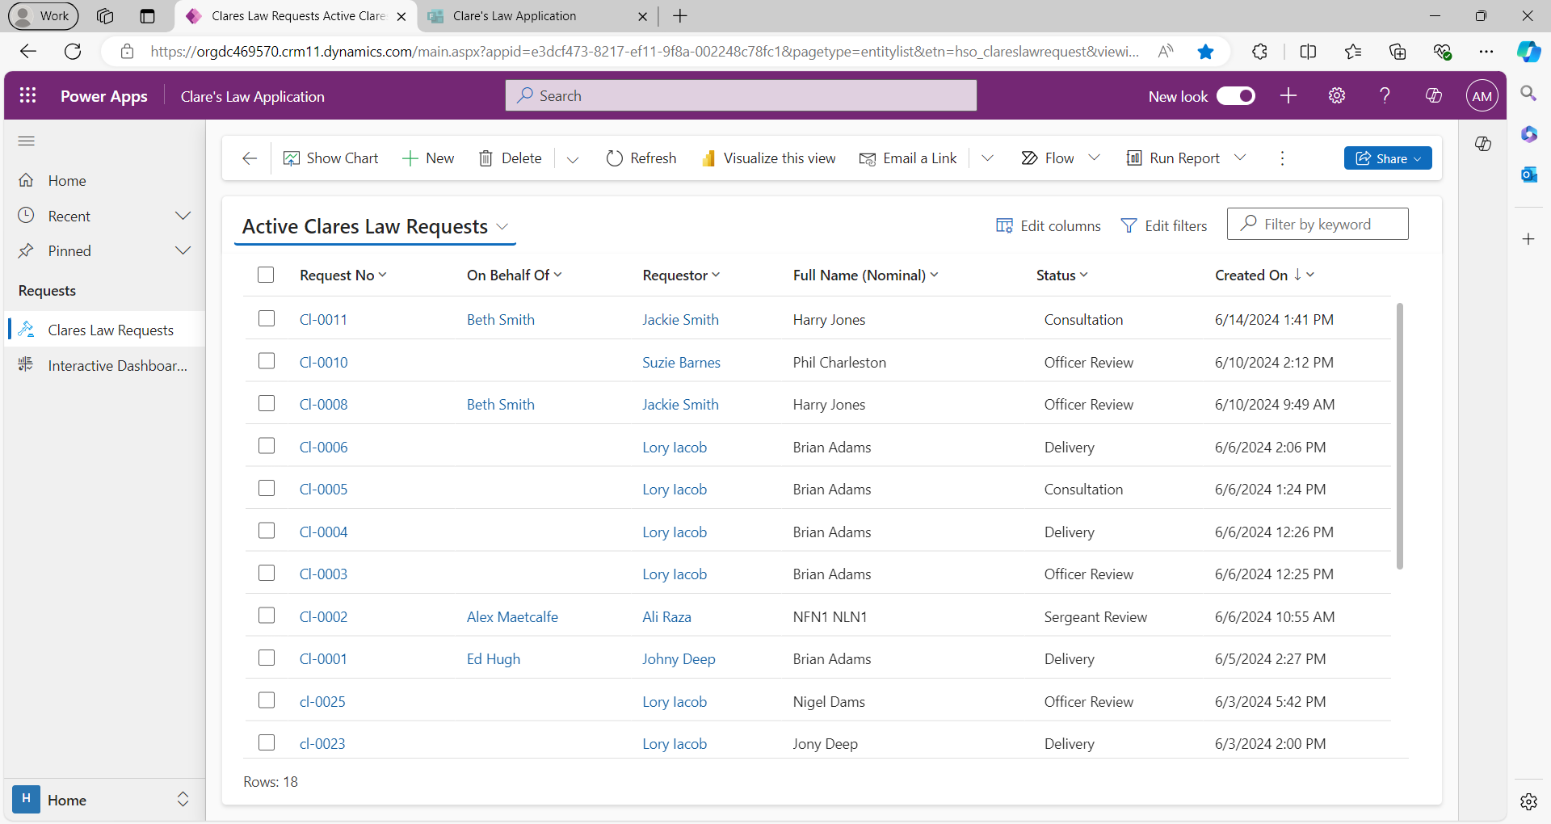Click the Share button
The width and height of the screenshot is (1551, 824).
(x=1387, y=158)
